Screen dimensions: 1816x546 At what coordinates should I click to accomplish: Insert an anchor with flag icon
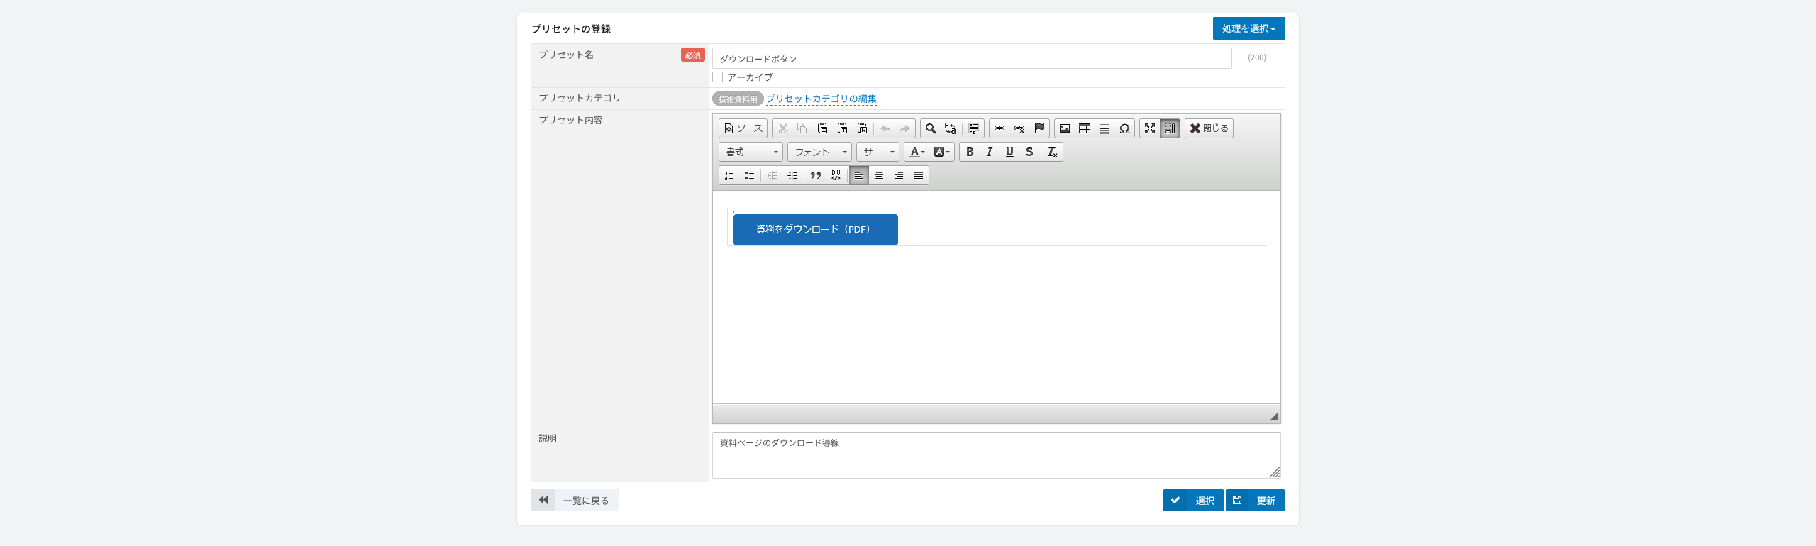[x=1039, y=128]
